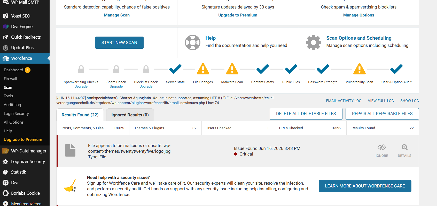The height and width of the screenshot is (206, 437).
Task: Click VIEW FULL LOG link
Action: 381,101
